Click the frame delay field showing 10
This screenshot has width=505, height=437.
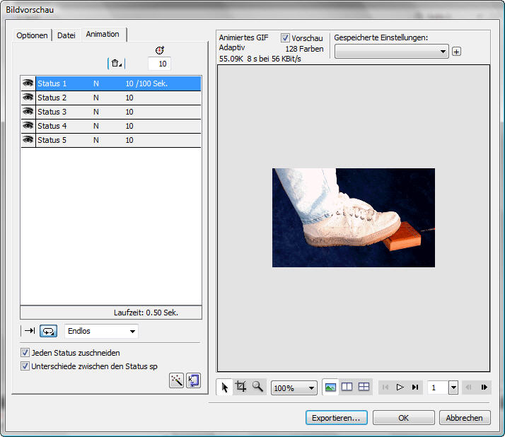tap(159, 64)
